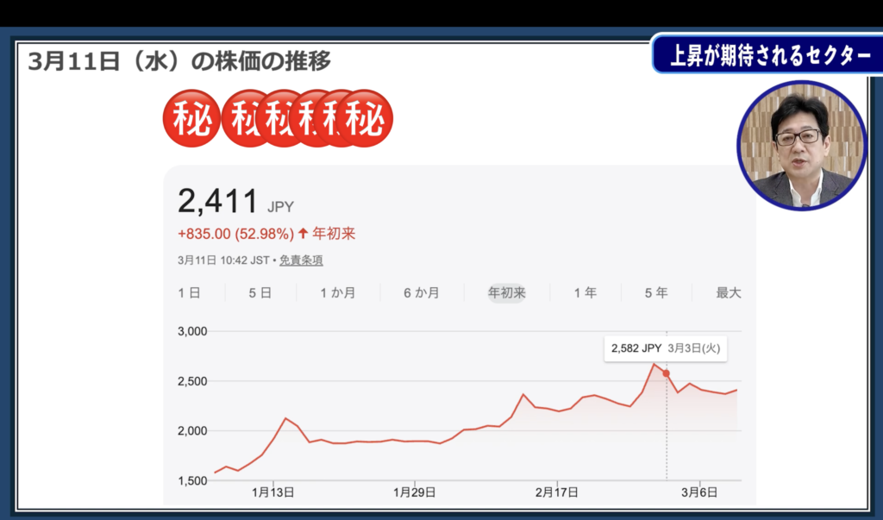
Task: Open the 最大 maximum range tab
Action: 728,293
